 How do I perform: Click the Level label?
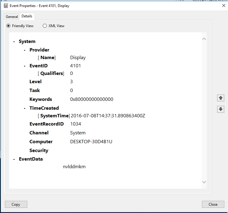[36, 81]
